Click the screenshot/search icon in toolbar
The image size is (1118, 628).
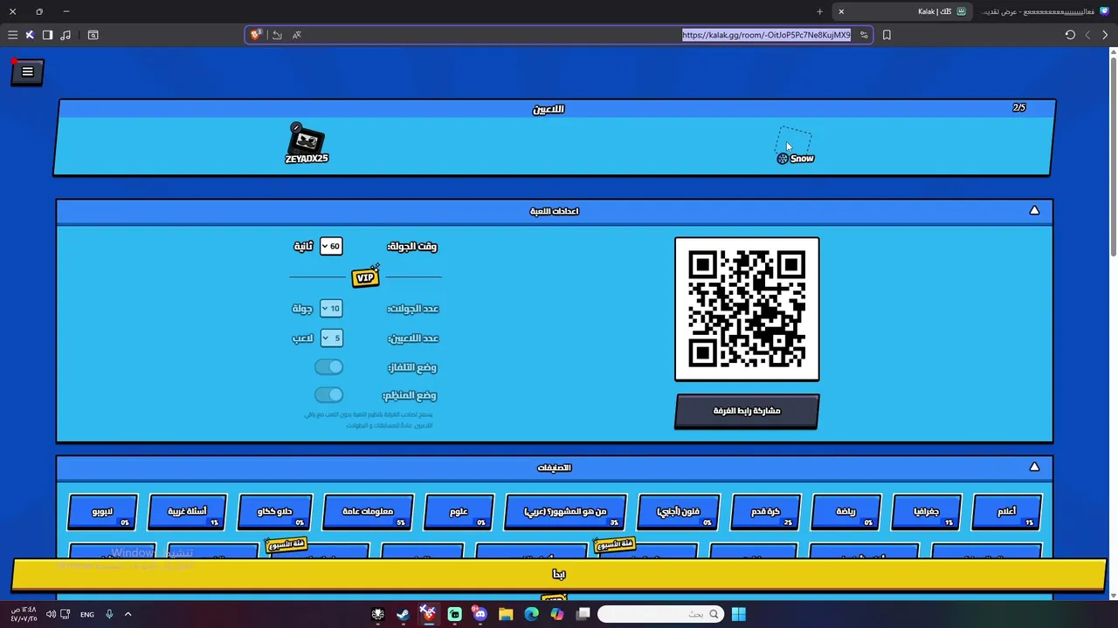(93, 35)
